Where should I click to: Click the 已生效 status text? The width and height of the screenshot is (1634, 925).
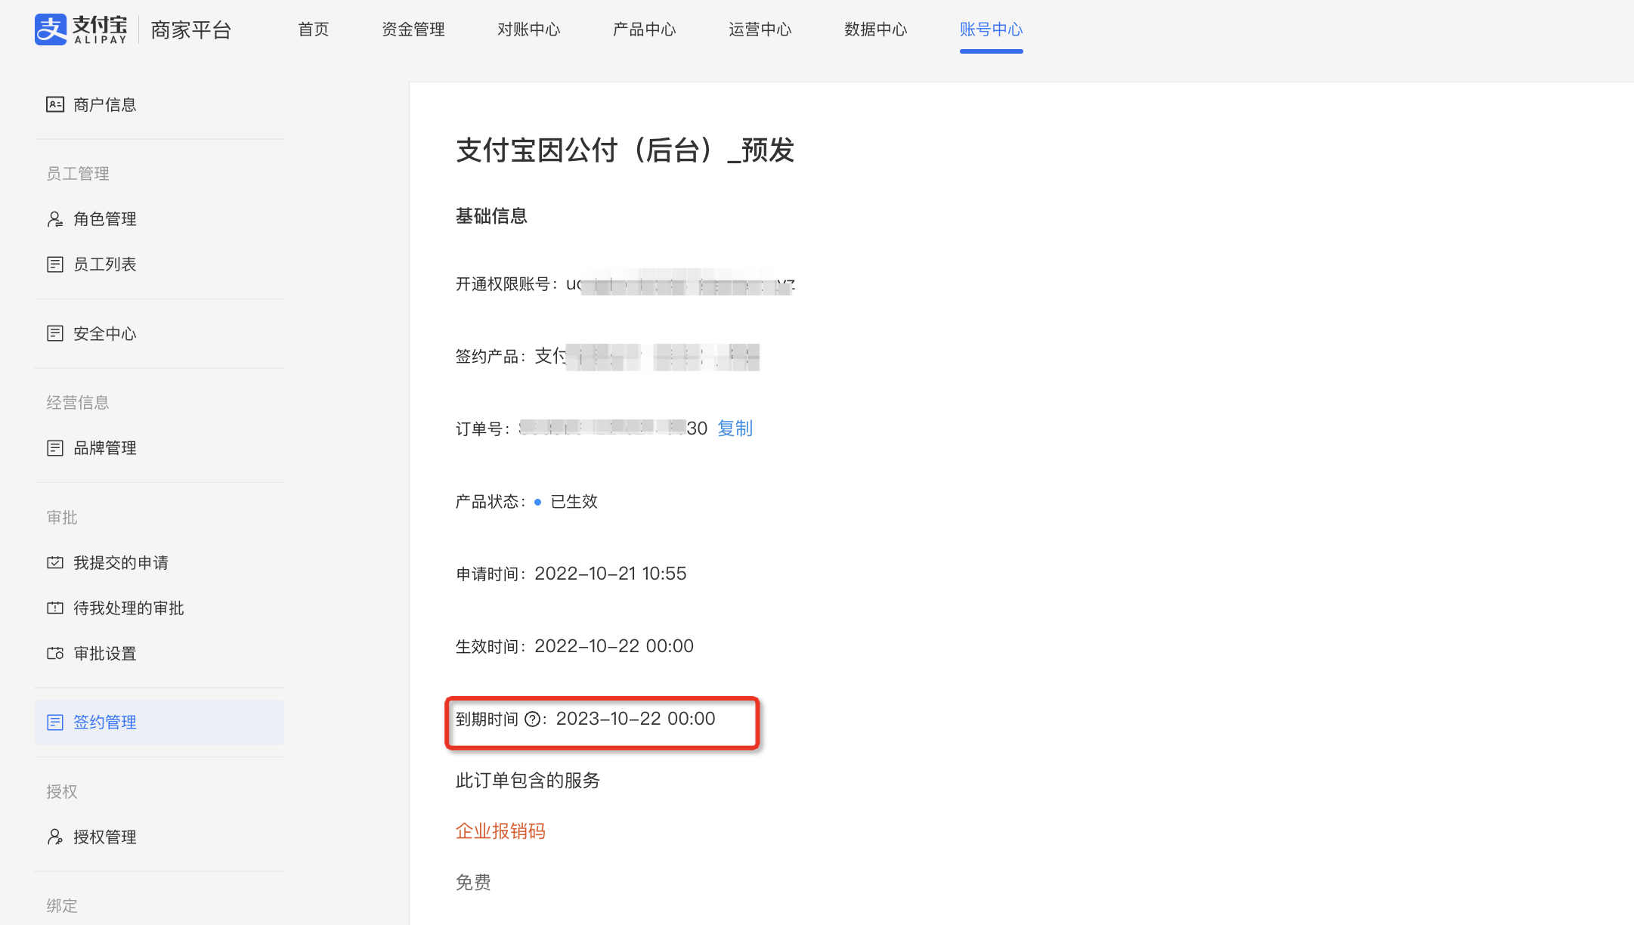[574, 502]
